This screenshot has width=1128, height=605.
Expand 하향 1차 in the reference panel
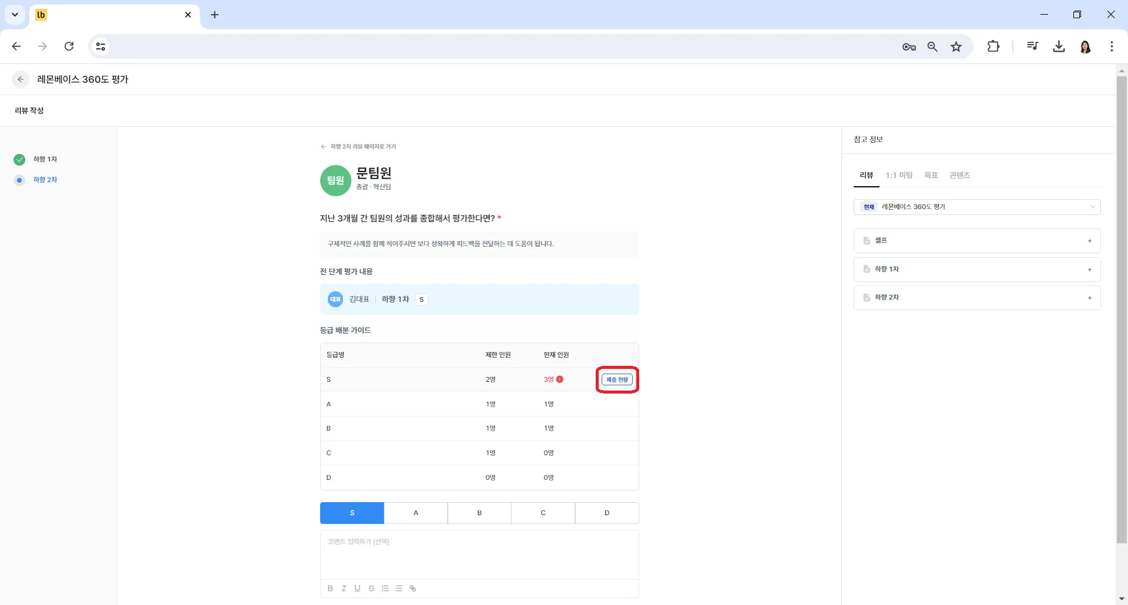point(977,269)
